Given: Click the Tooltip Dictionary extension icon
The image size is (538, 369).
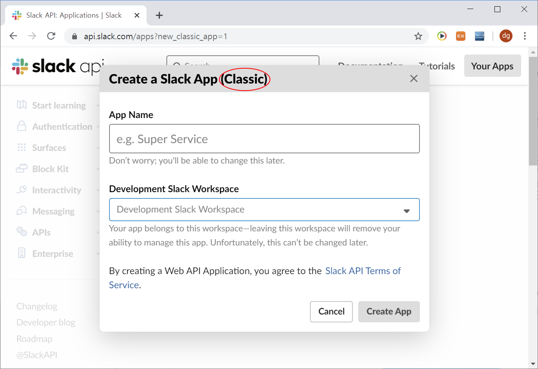Looking at the screenshot, I should pyautogui.click(x=480, y=36).
